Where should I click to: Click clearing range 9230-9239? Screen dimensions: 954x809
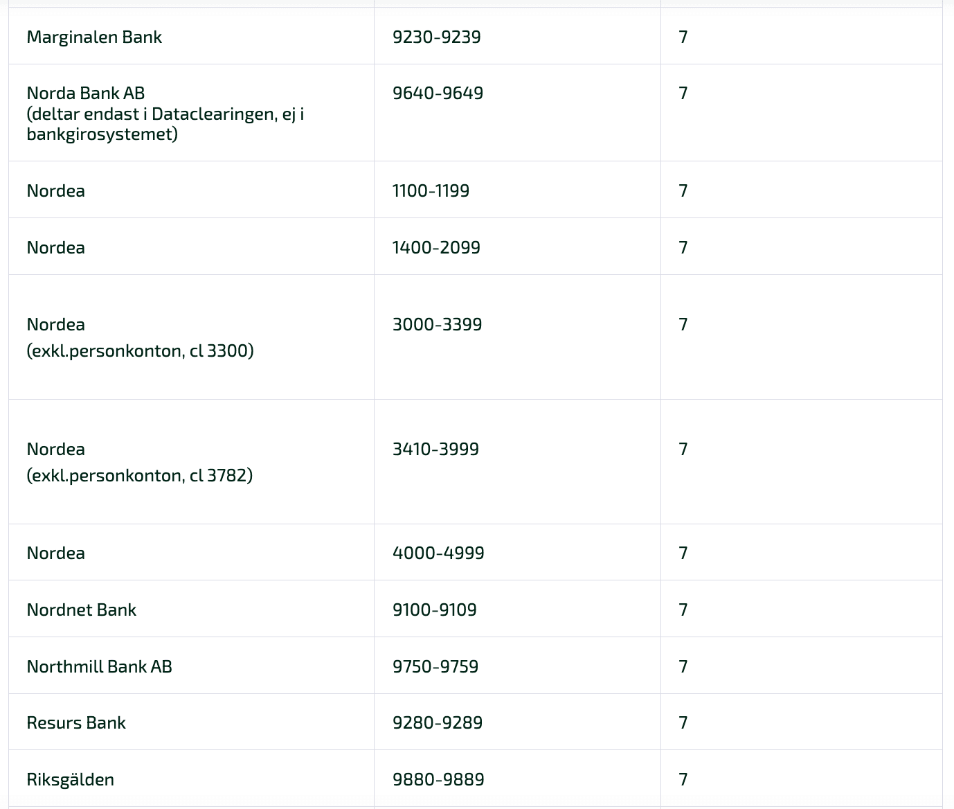[x=436, y=37]
